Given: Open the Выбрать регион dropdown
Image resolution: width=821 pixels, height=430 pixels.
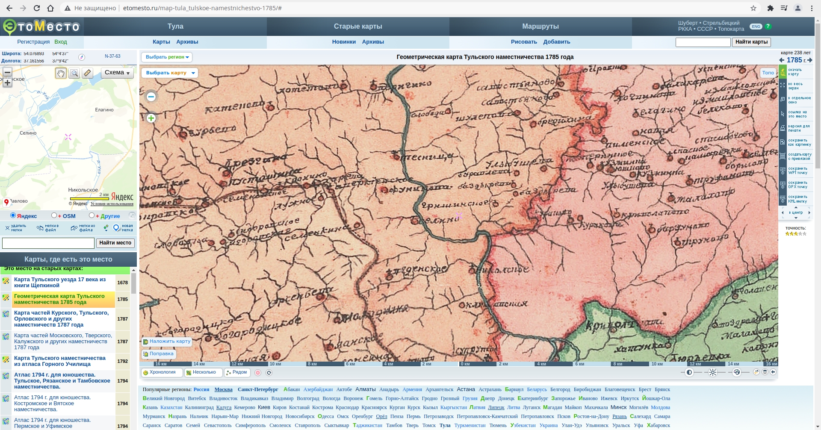Looking at the screenshot, I should pos(167,57).
